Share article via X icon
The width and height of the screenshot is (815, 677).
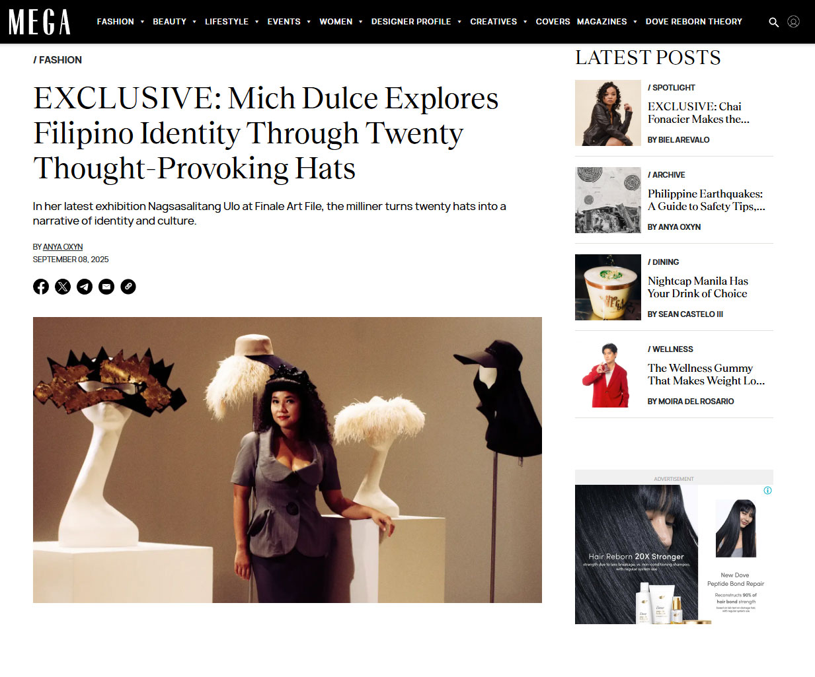click(63, 287)
